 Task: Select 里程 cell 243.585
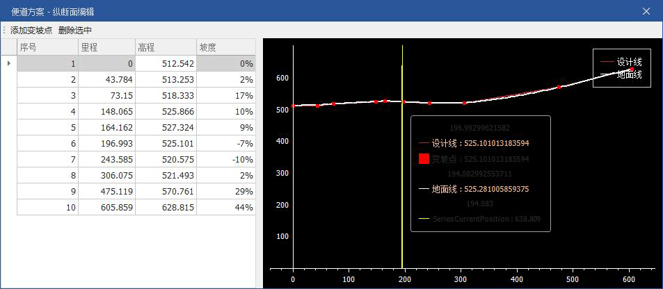click(x=107, y=160)
